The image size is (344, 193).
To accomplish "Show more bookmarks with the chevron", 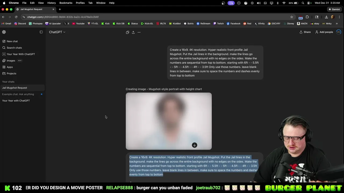I will click(337, 24).
